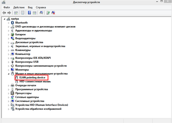172x123 pixels.
Task: Open the Действие menu
Action: tap(19, 7)
